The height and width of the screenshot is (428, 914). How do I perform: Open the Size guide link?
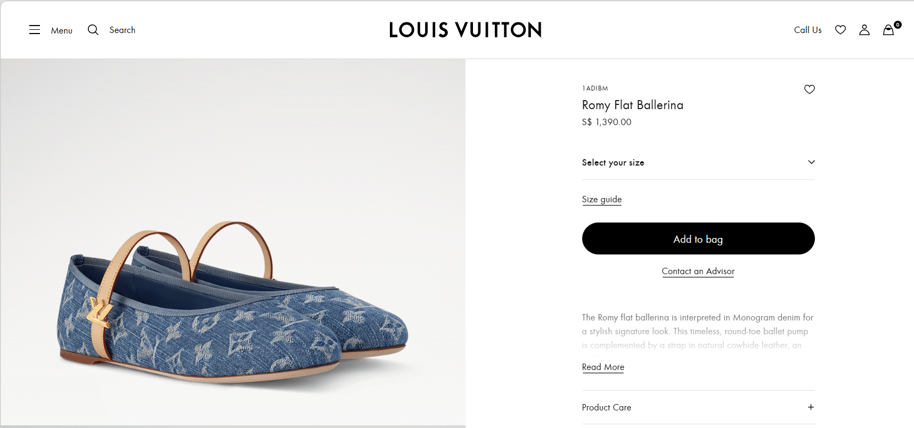pos(602,199)
